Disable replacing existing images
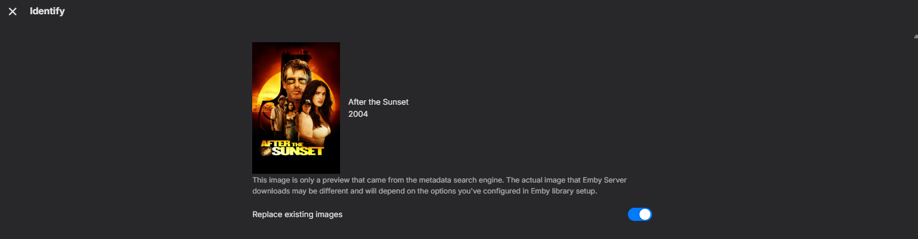 click(639, 214)
